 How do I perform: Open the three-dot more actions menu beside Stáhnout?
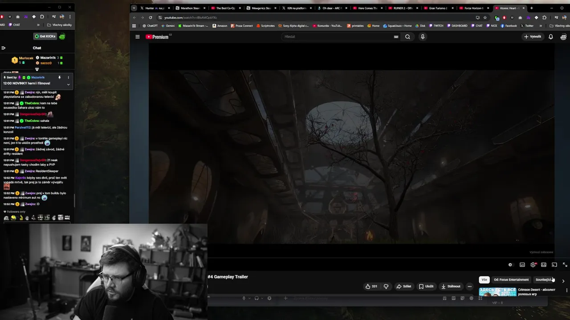[469, 286]
